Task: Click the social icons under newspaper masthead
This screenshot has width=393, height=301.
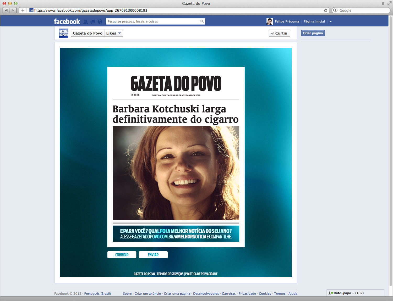Action: click(x=135, y=95)
